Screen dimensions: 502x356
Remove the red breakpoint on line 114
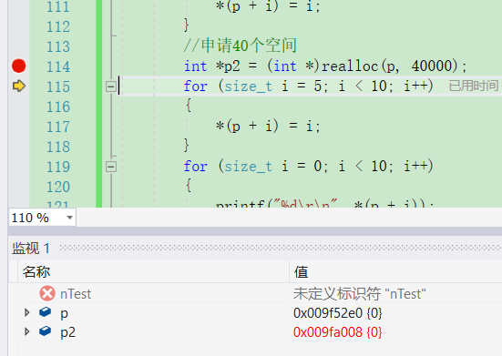(18, 66)
